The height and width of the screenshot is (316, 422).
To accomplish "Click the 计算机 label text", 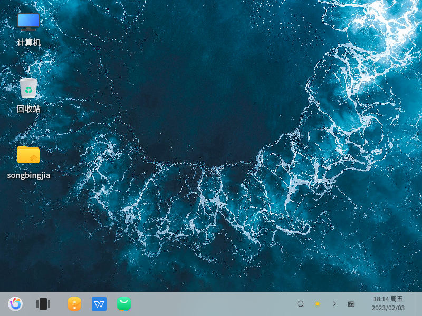I will click(28, 43).
